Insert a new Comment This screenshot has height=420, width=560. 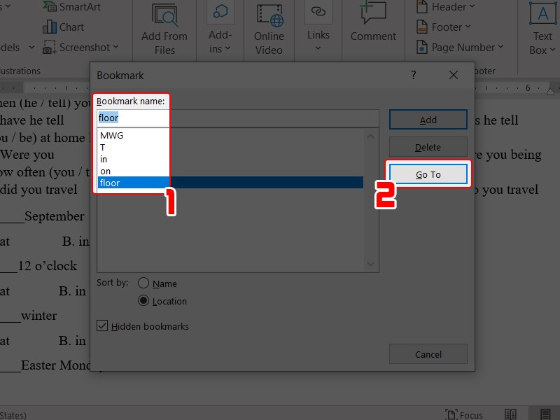(373, 22)
